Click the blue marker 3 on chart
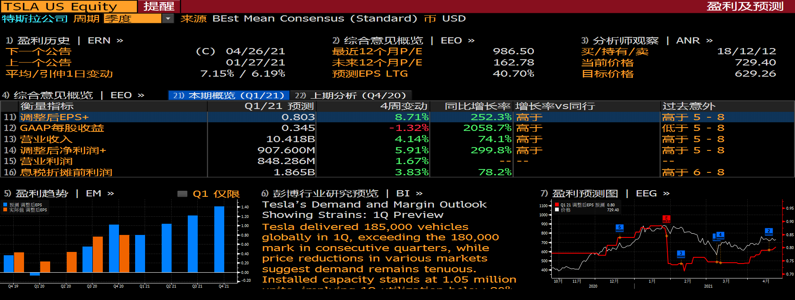Viewport: 795px width, 300px height. click(x=681, y=254)
